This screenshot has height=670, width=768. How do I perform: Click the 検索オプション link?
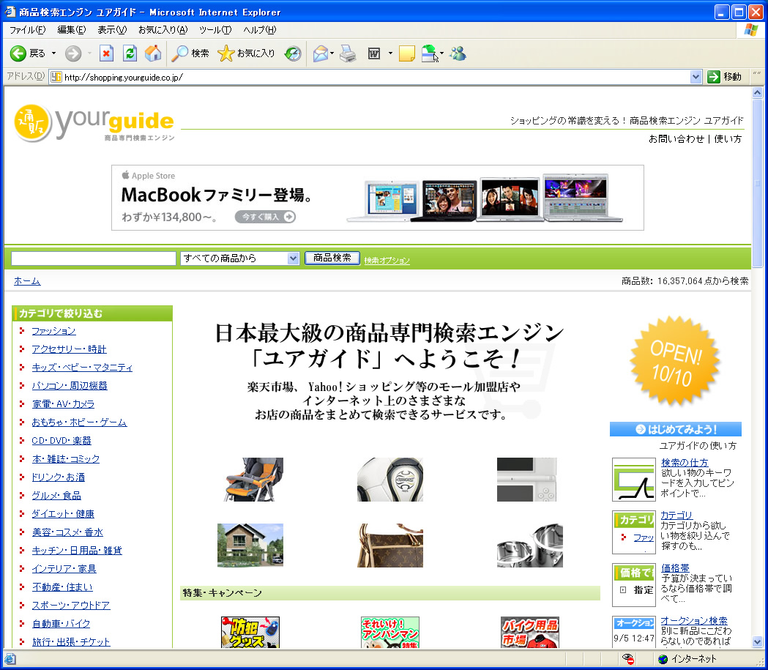coord(387,261)
